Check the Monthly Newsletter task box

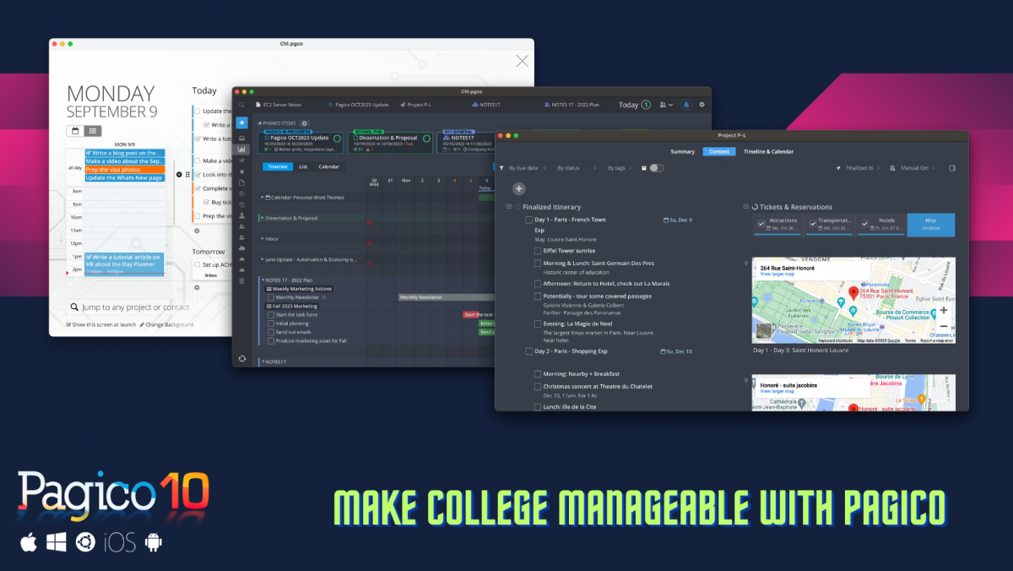pos(271,297)
